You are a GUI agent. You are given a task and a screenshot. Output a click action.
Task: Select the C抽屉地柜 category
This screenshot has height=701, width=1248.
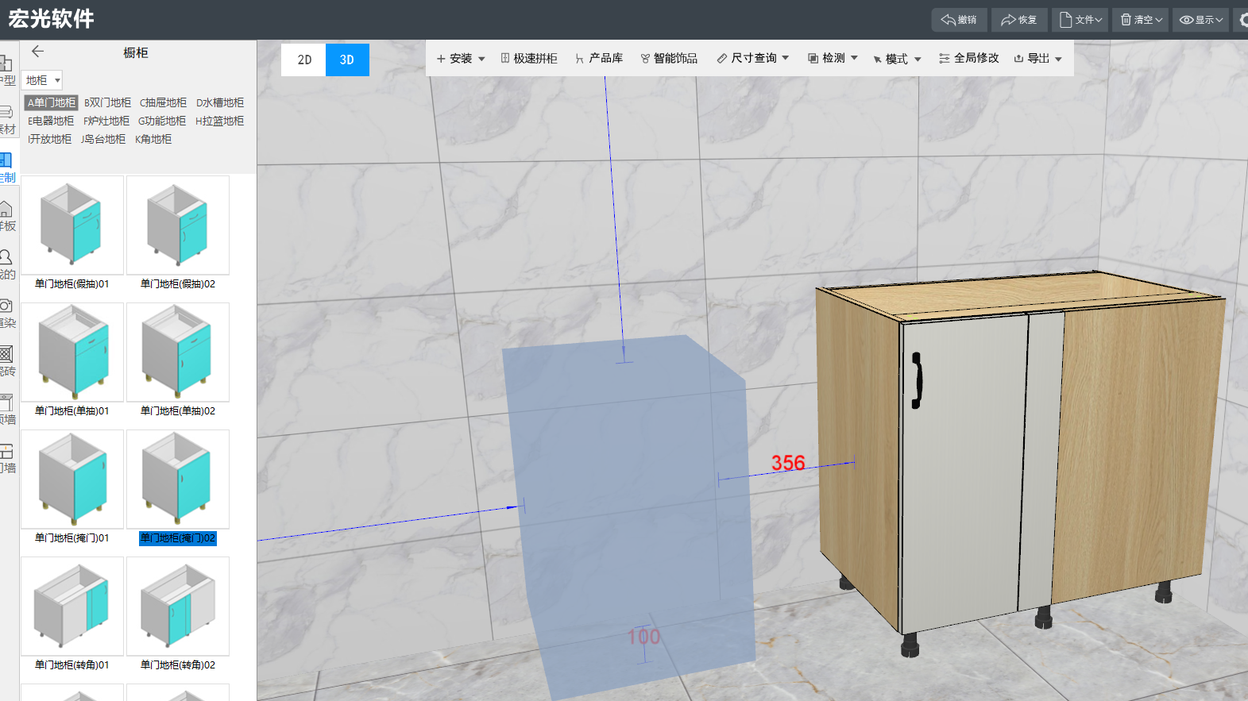[x=163, y=102]
